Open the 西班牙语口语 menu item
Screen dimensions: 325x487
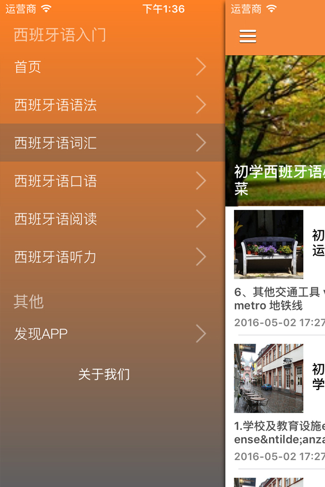(x=113, y=181)
